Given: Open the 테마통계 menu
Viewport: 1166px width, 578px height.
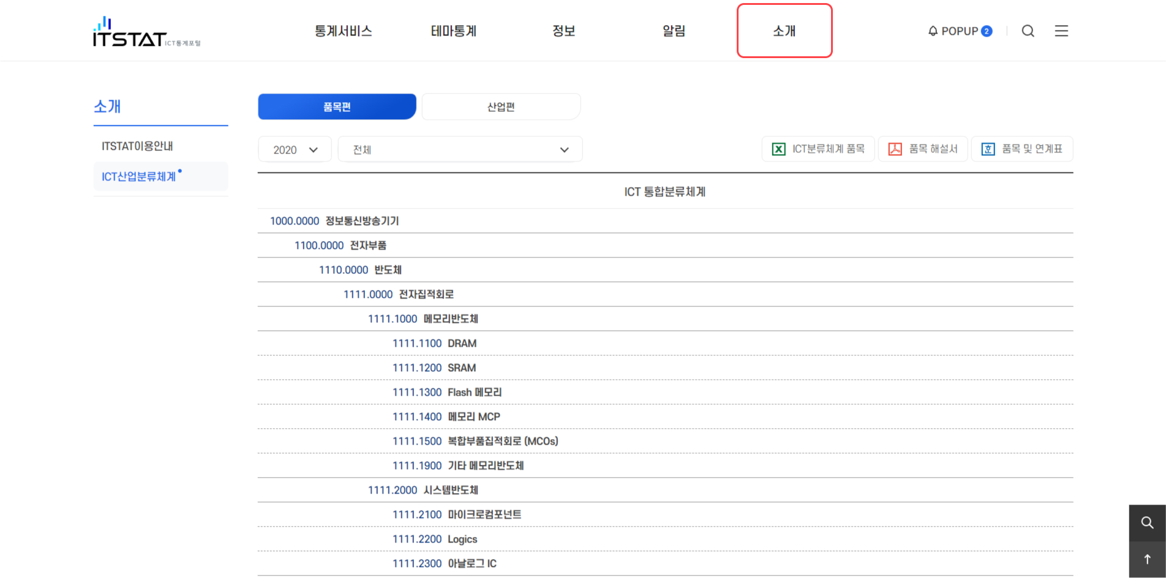Looking at the screenshot, I should [454, 31].
